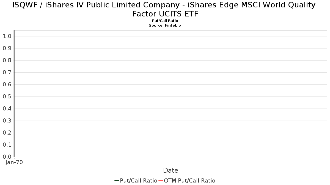Click the Source: Fintel.io text

point(165,25)
